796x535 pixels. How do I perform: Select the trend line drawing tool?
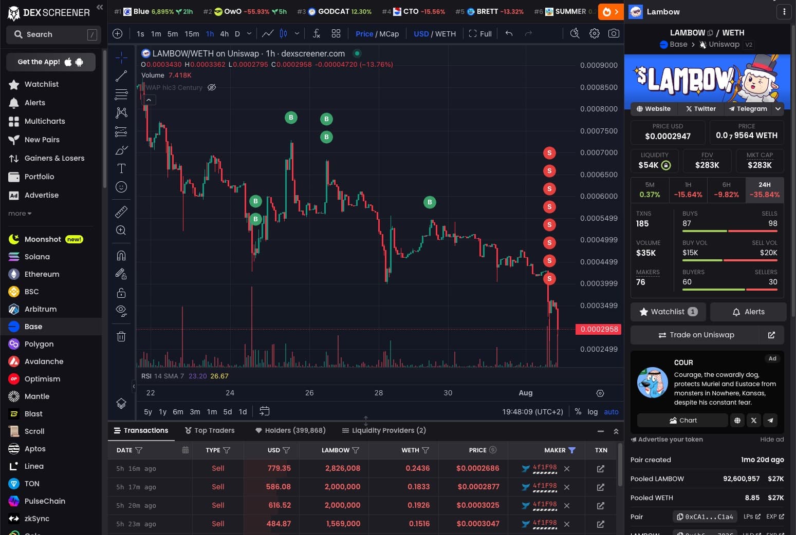coord(121,76)
